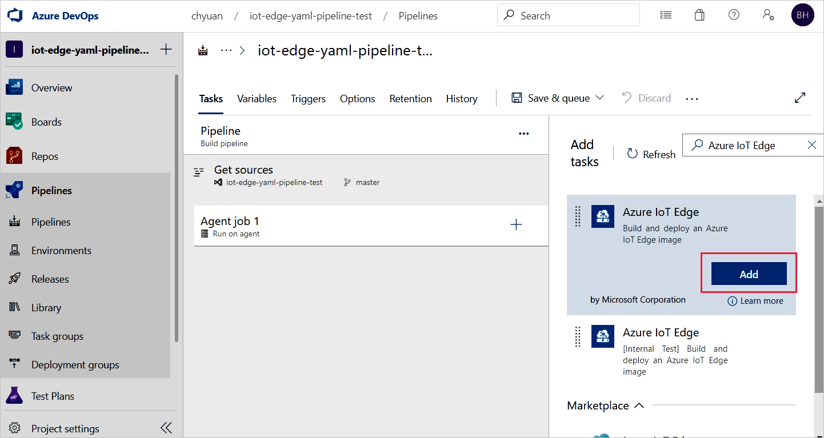Image resolution: width=824 pixels, height=438 pixels.
Task: Open the help question mark icon
Action: point(734,15)
